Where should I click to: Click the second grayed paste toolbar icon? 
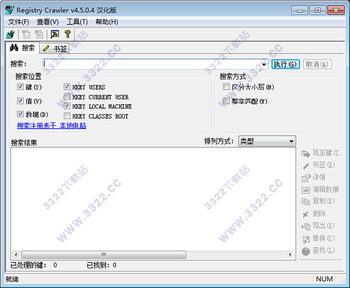(x=38, y=34)
